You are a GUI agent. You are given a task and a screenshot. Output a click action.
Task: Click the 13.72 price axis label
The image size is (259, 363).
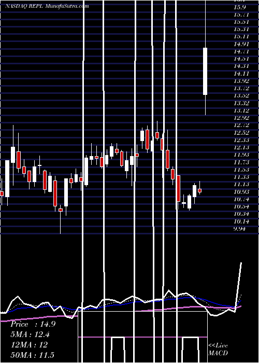tap(241, 88)
